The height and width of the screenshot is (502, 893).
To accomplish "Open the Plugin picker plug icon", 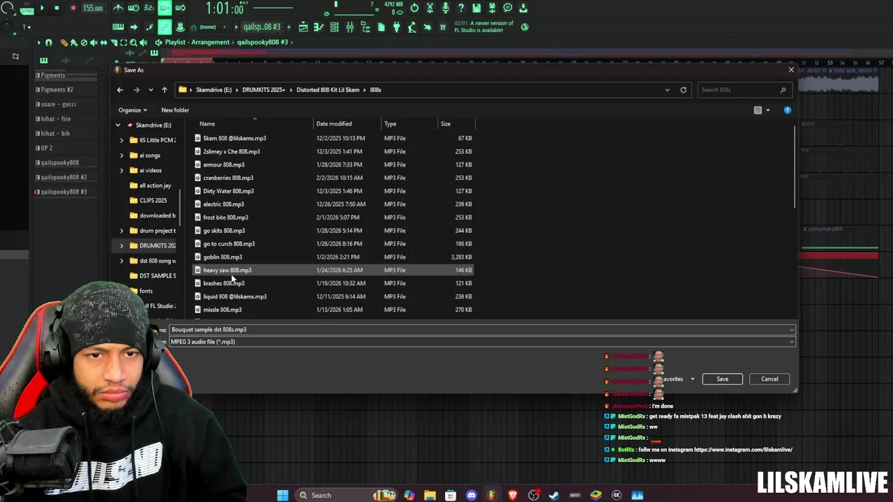I will pyautogui.click(x=396, y=27).
